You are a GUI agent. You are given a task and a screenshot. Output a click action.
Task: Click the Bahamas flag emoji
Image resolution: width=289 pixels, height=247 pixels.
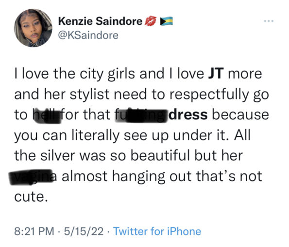coord(167,21)
